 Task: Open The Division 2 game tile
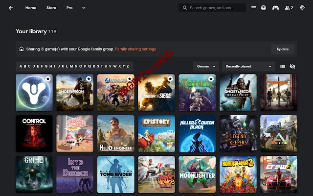pyautogui.click(x=279, y=93)
